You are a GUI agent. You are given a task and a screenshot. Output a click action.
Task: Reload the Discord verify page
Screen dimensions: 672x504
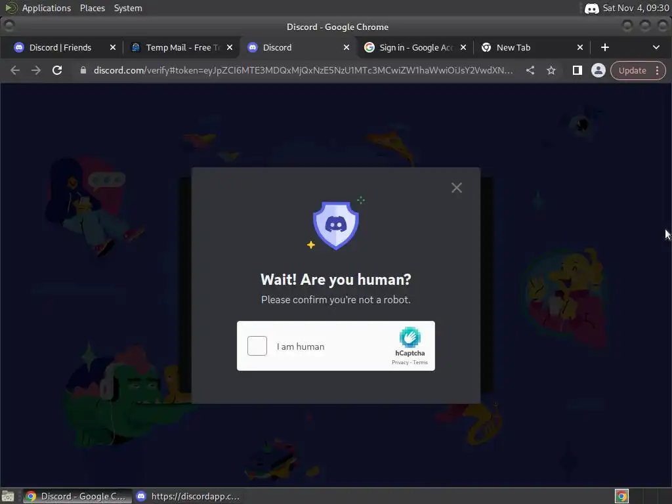click(57, 70)
